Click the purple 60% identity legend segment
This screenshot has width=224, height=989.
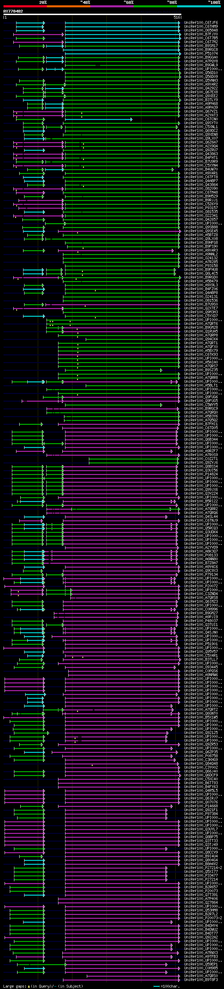coord(112,6)
